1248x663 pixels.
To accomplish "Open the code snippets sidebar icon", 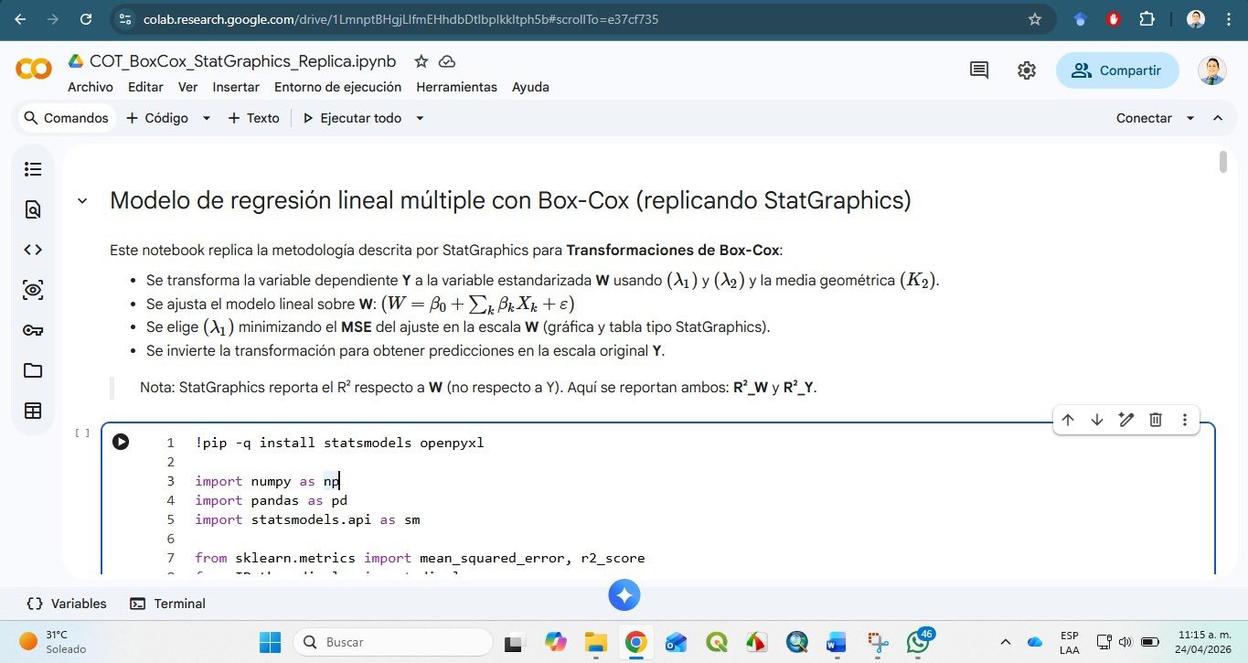I will click(x=33, y=250).
